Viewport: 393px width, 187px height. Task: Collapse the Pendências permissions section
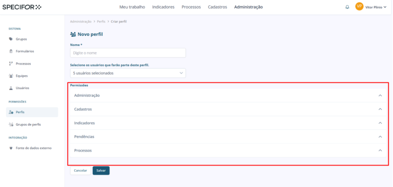click(x=380, y=137)
